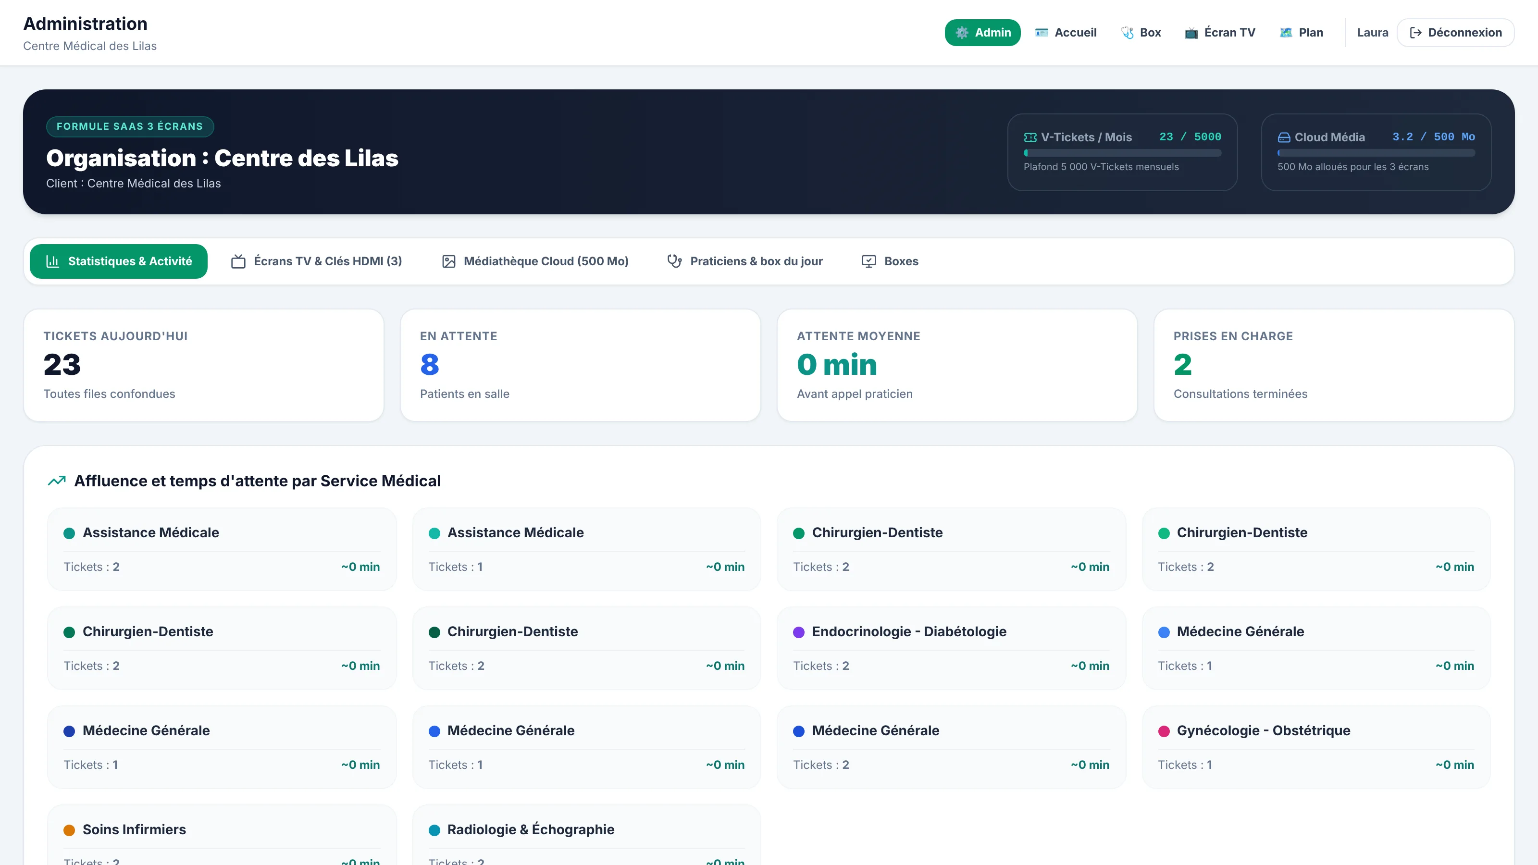This screenshot has width=1538, height=865.
Task: Open the Médiathèque Cloud (500 Mo) tab
Action: [535, 261]
